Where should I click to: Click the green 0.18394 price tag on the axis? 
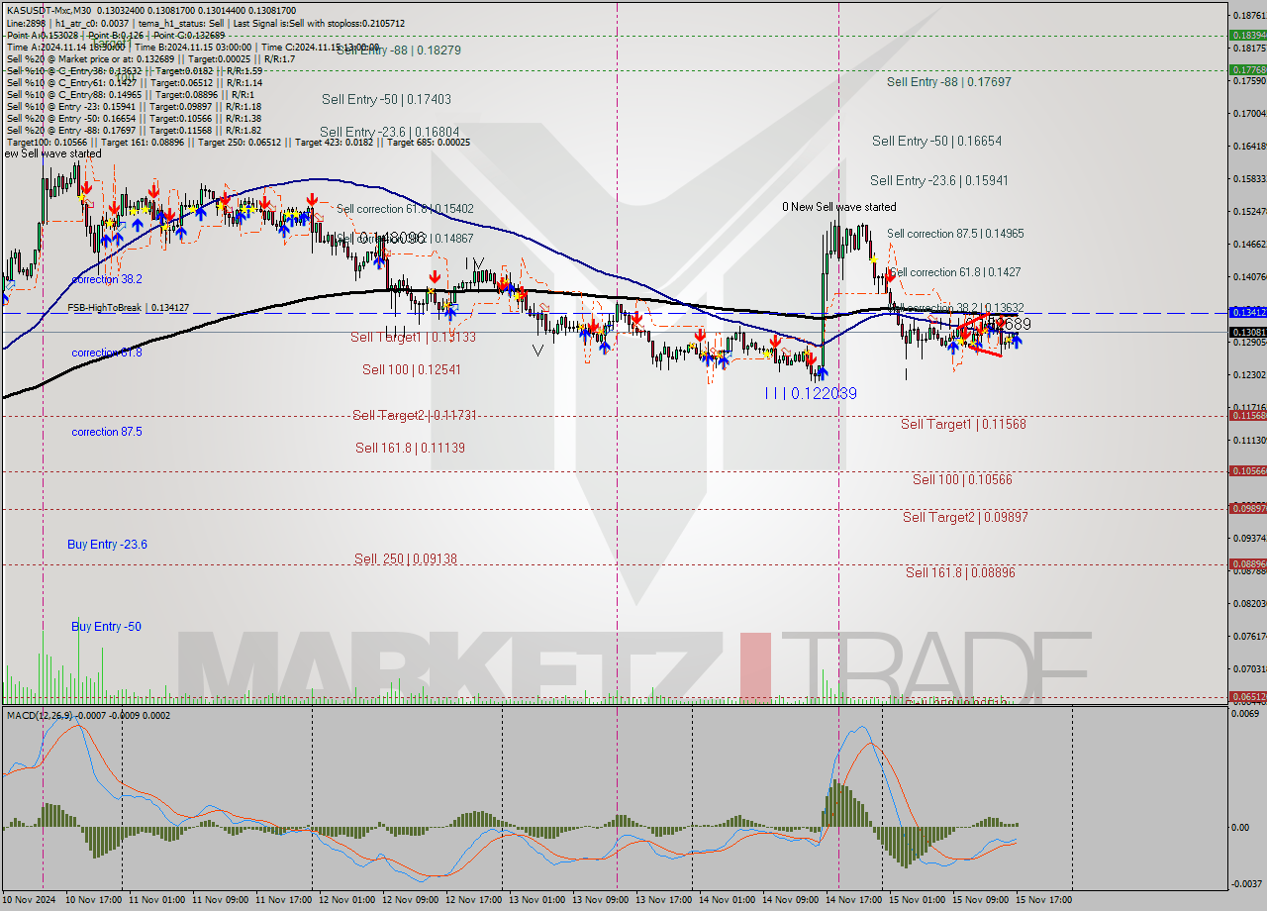[1247, 35]
